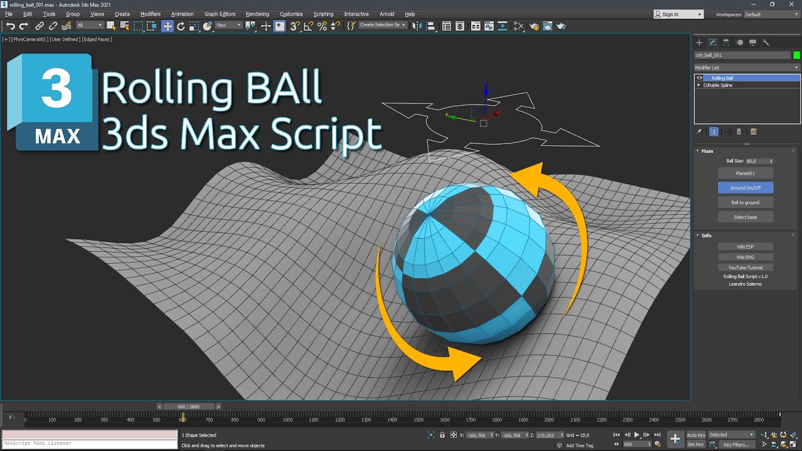The height and width of the screenshot is (451, 802).
Task: Toggle Window/Crossing selection mode
Action: tap(152, 26)
